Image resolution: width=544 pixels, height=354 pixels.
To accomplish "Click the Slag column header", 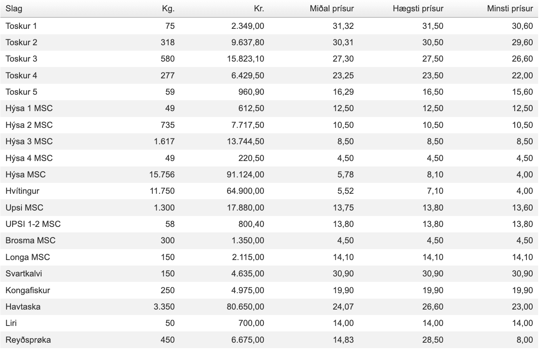I will tap(14, 9).
